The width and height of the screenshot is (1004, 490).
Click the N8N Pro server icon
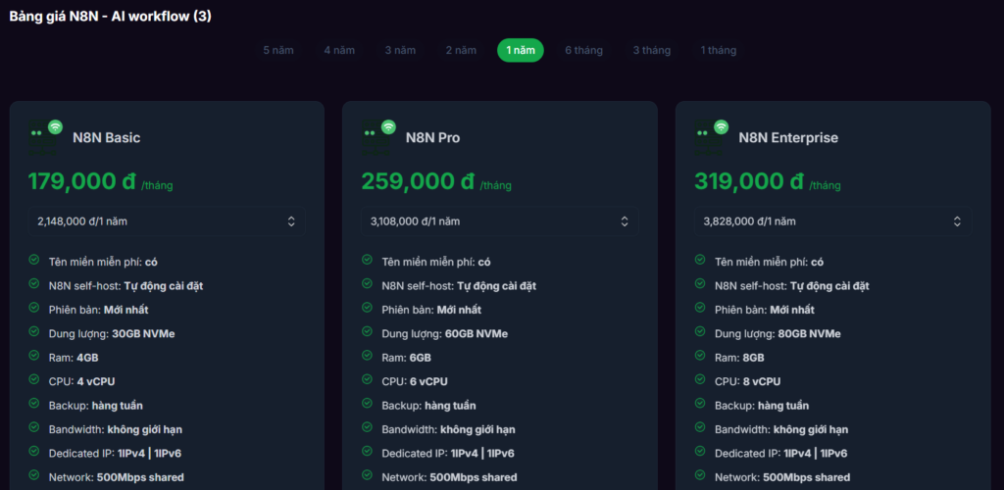pyautogui.click(x=377, y=137)
